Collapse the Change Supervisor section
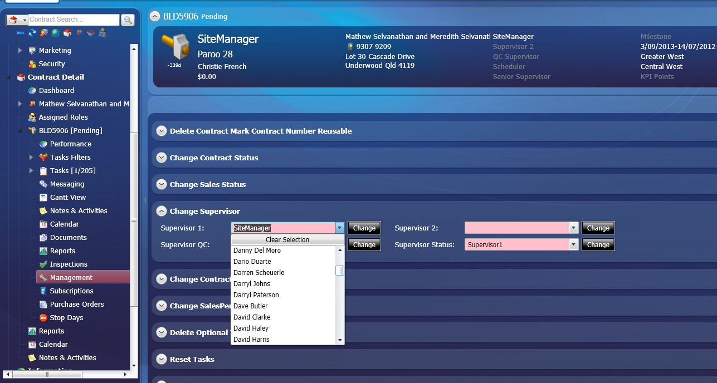717x383 pixels. pyautogui.click(x=162, y=211)
